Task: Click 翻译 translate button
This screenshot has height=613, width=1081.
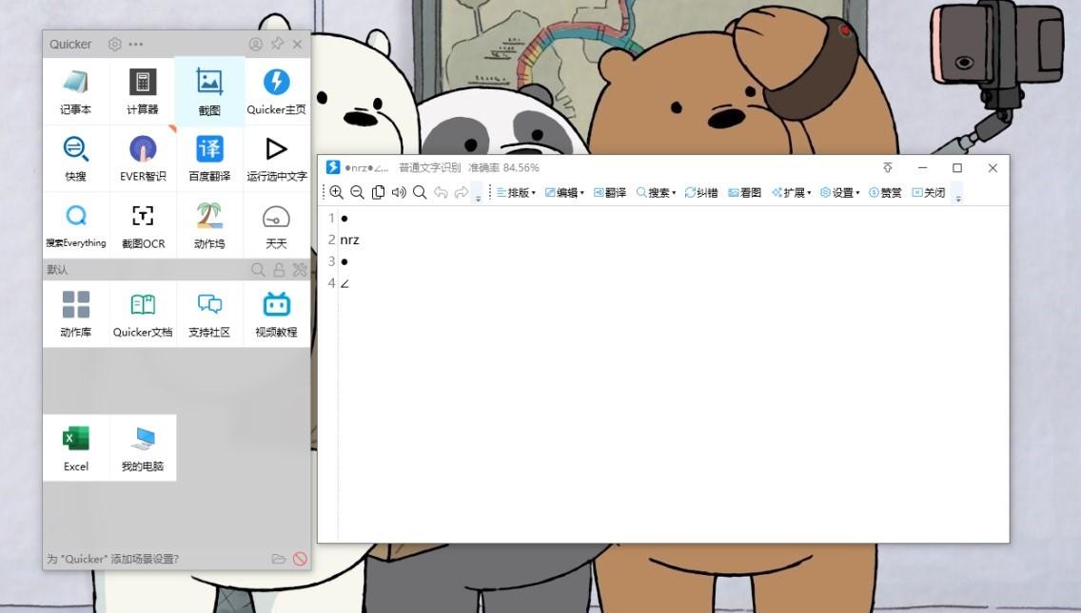Action: tap(610, 193)
